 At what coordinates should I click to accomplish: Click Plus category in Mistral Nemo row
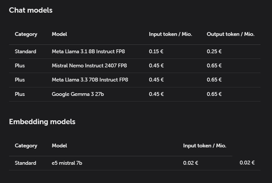coord(20,66)
